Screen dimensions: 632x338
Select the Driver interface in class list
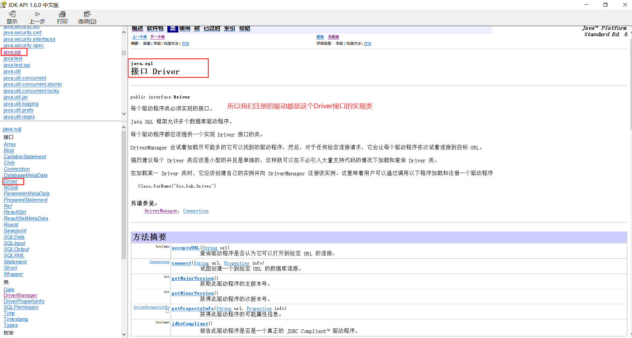[11, 181]
